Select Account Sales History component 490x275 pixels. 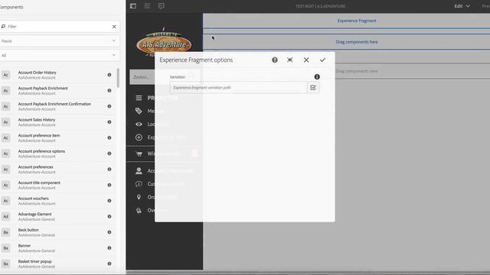pyautogui.click(x=58, y=122)
